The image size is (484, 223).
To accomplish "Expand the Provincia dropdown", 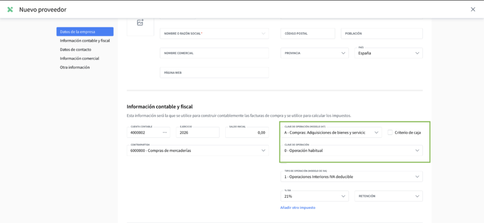I will [x=314, y=53].
